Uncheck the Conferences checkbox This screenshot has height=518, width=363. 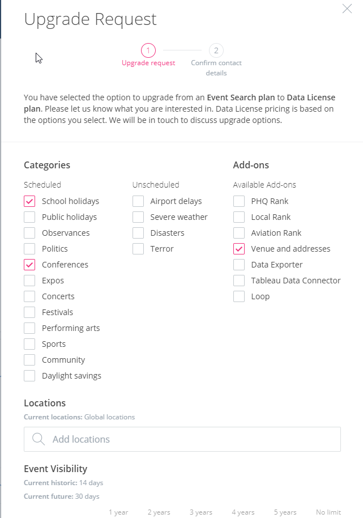click(29, 265)
